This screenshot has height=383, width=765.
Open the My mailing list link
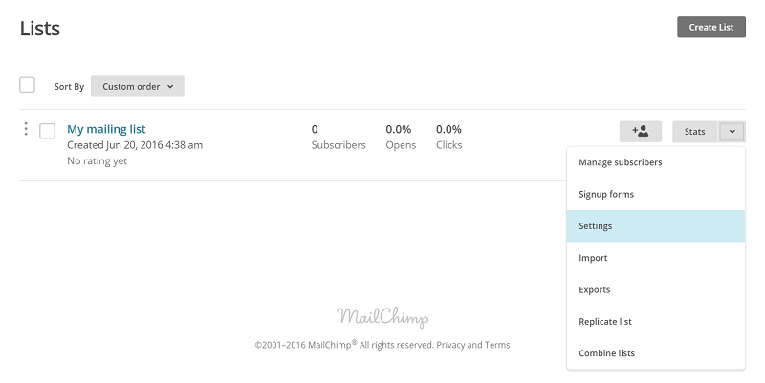point(106,129)
